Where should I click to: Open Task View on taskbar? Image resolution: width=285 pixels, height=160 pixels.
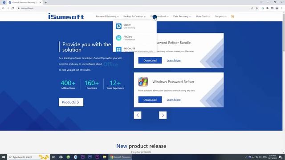click(53, 157)
